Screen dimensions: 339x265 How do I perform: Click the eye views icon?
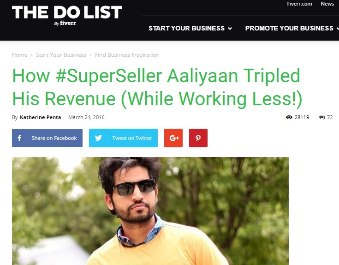(x=289, y=117)
